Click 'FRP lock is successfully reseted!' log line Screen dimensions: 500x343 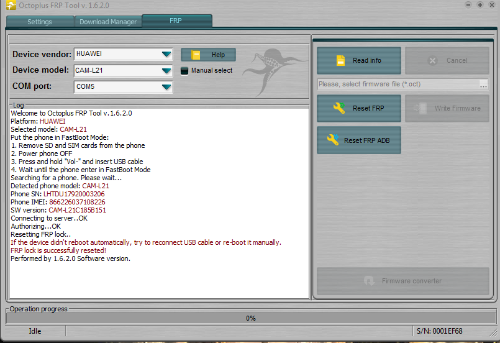[58, 250]
